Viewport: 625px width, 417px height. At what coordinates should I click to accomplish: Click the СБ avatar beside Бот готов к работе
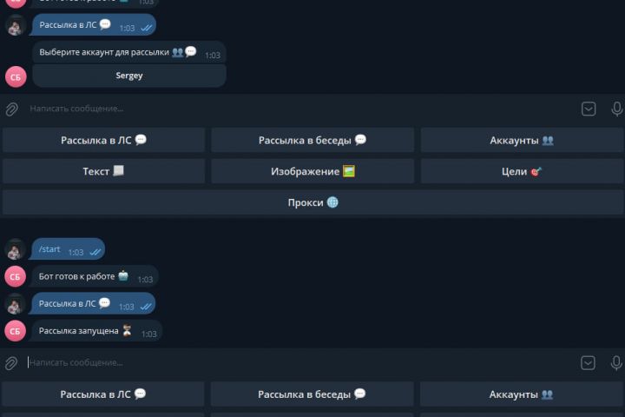click(16, 277)
